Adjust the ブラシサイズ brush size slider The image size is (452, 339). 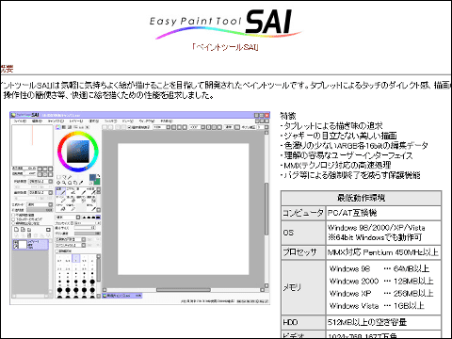pyautogui.click(x=88, y=223)
